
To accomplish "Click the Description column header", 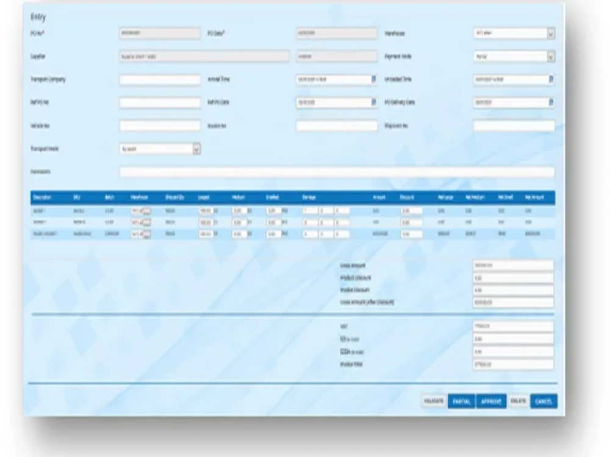I will pyautogui.click(x=42, y=197).
